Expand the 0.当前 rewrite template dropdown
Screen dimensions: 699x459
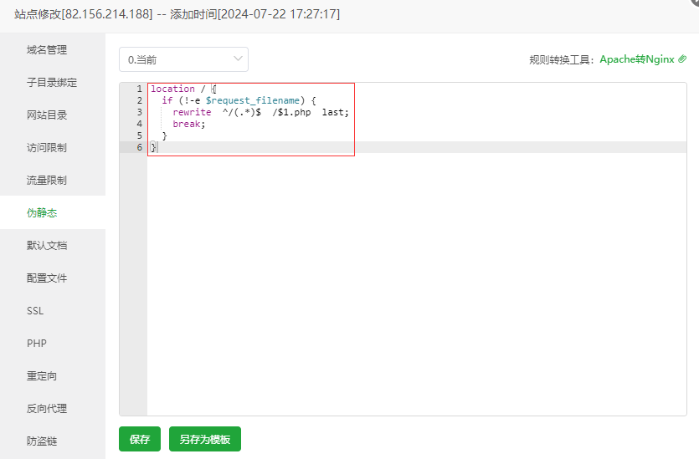click(183, 59)
